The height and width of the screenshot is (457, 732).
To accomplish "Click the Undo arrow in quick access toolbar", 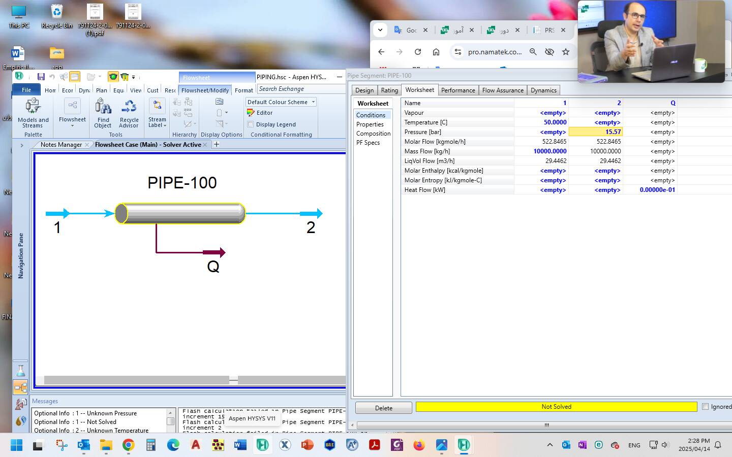I will coord(52,77).
